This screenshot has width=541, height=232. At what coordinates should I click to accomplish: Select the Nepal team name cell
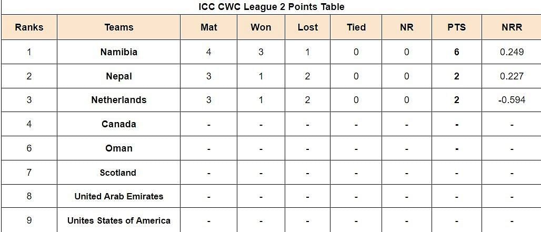point(119,76)
